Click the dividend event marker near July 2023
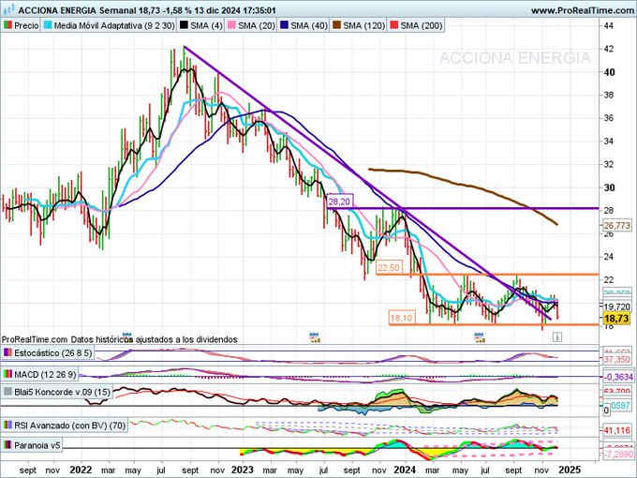This screenshot has height=478, width=637. point(315,337)
